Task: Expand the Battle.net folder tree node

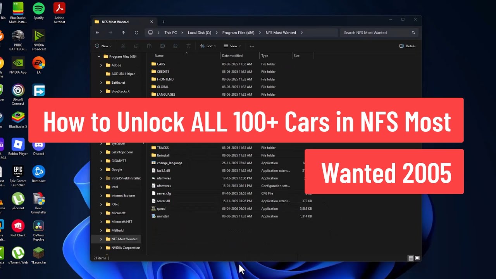Action: 101,83
